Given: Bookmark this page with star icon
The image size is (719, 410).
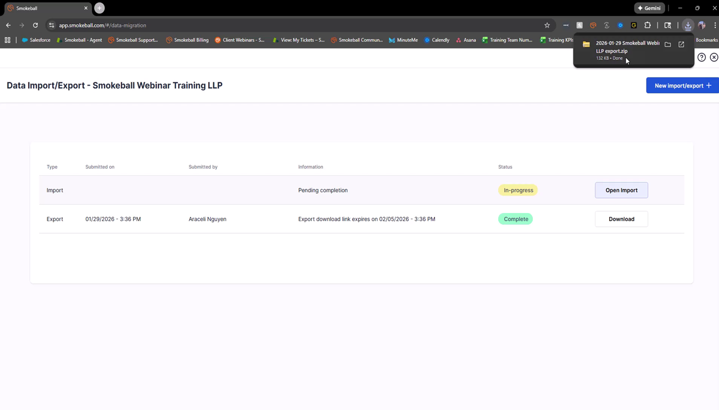Looking at the screenshot, I should 547,25.
